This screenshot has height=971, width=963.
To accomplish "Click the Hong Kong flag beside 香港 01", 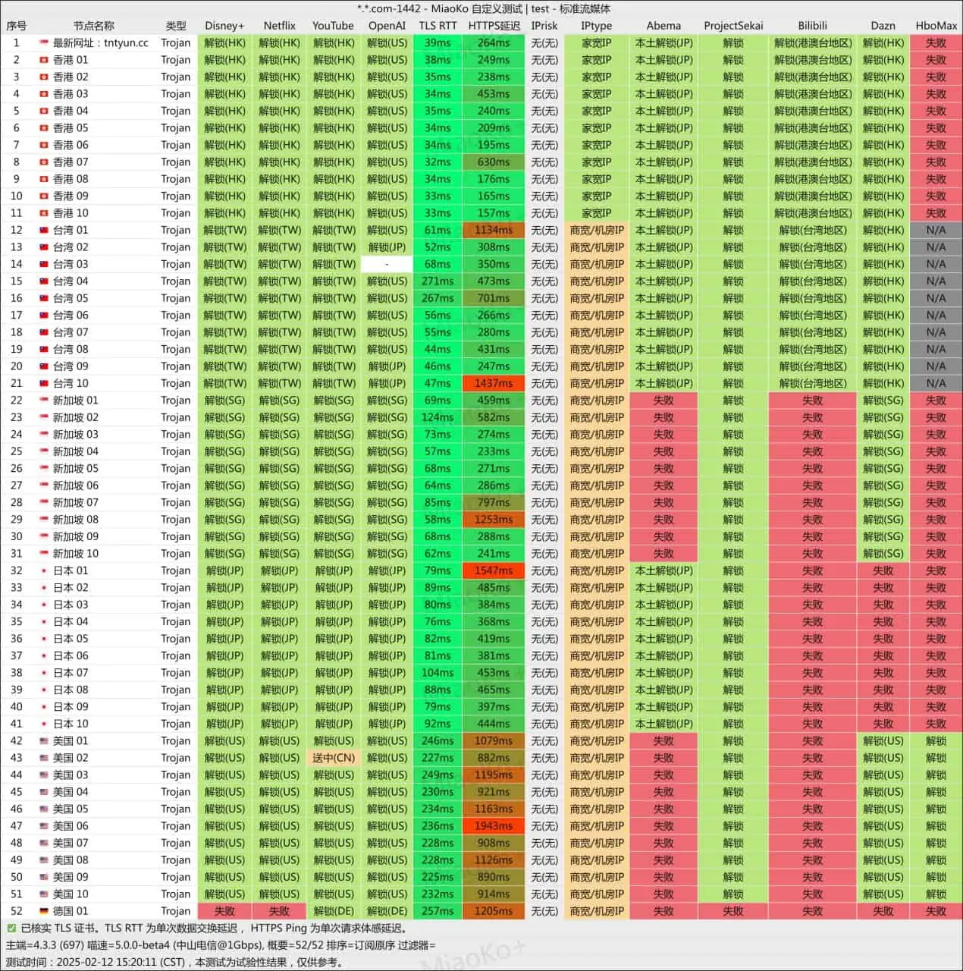I will pos(44,60).
